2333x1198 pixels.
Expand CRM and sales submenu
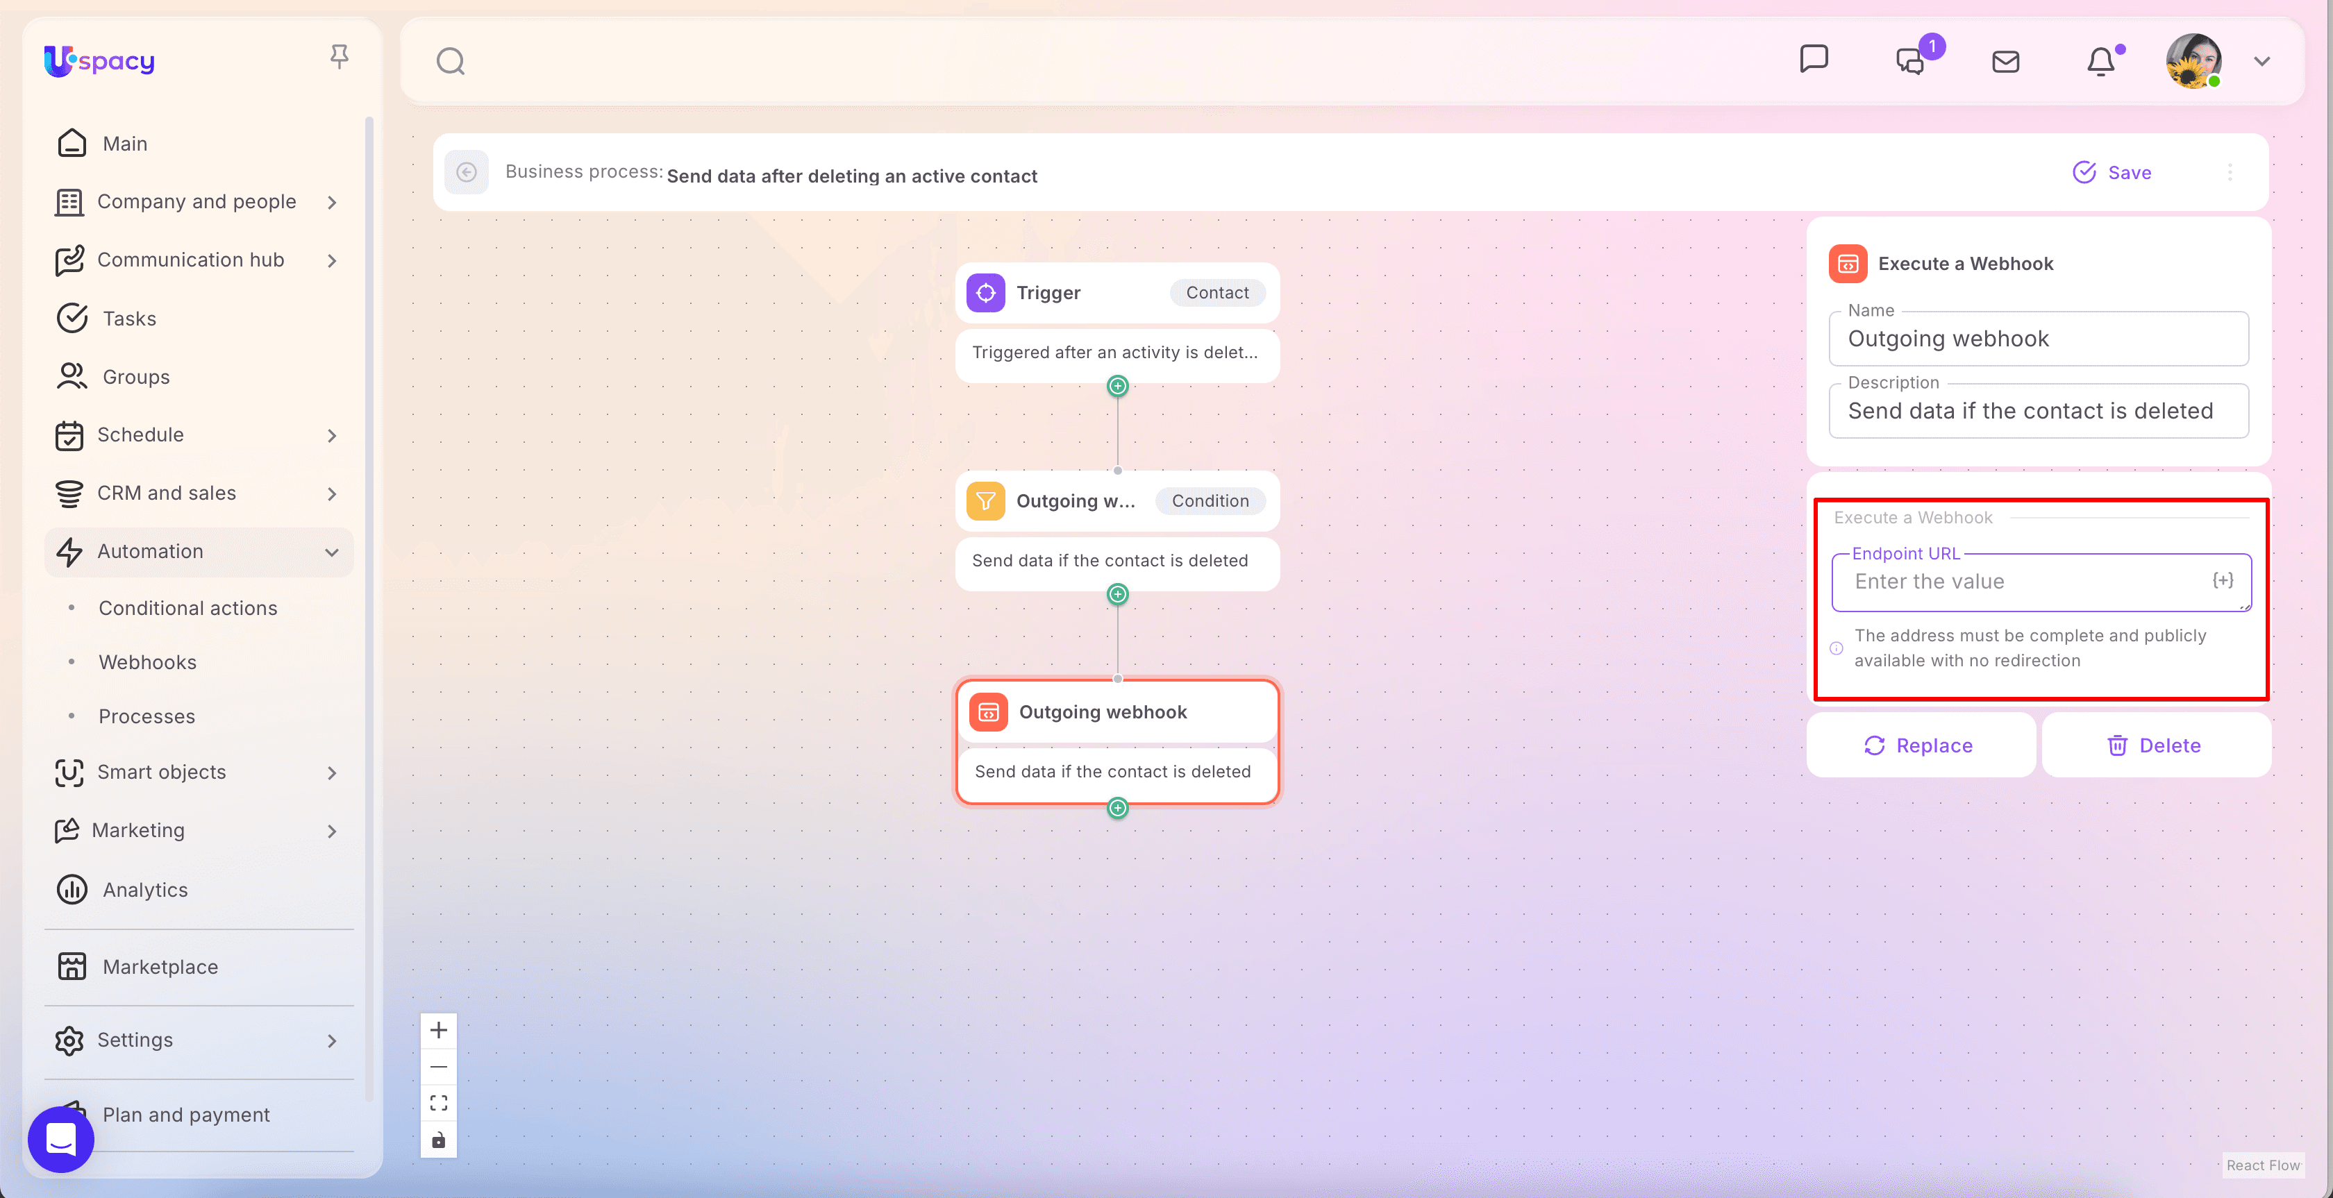tap(331, 493)
